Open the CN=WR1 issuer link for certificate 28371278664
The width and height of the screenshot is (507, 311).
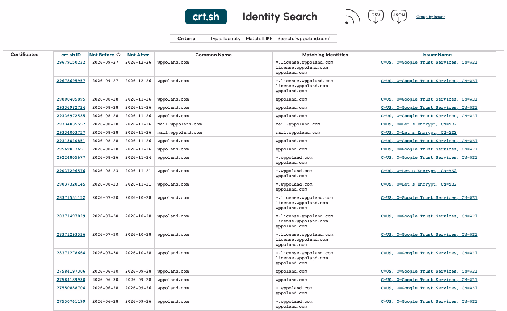point(429,253)
